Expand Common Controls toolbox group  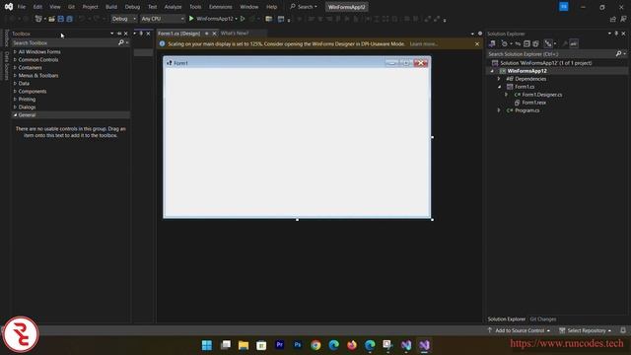(15, 59)
